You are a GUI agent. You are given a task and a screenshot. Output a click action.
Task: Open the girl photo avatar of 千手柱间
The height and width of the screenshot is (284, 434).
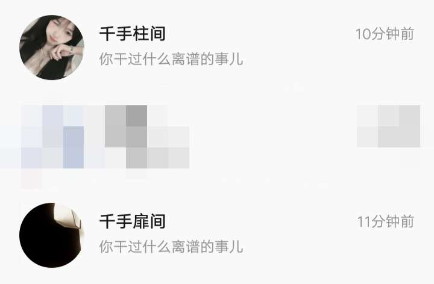tap(52, 48)
